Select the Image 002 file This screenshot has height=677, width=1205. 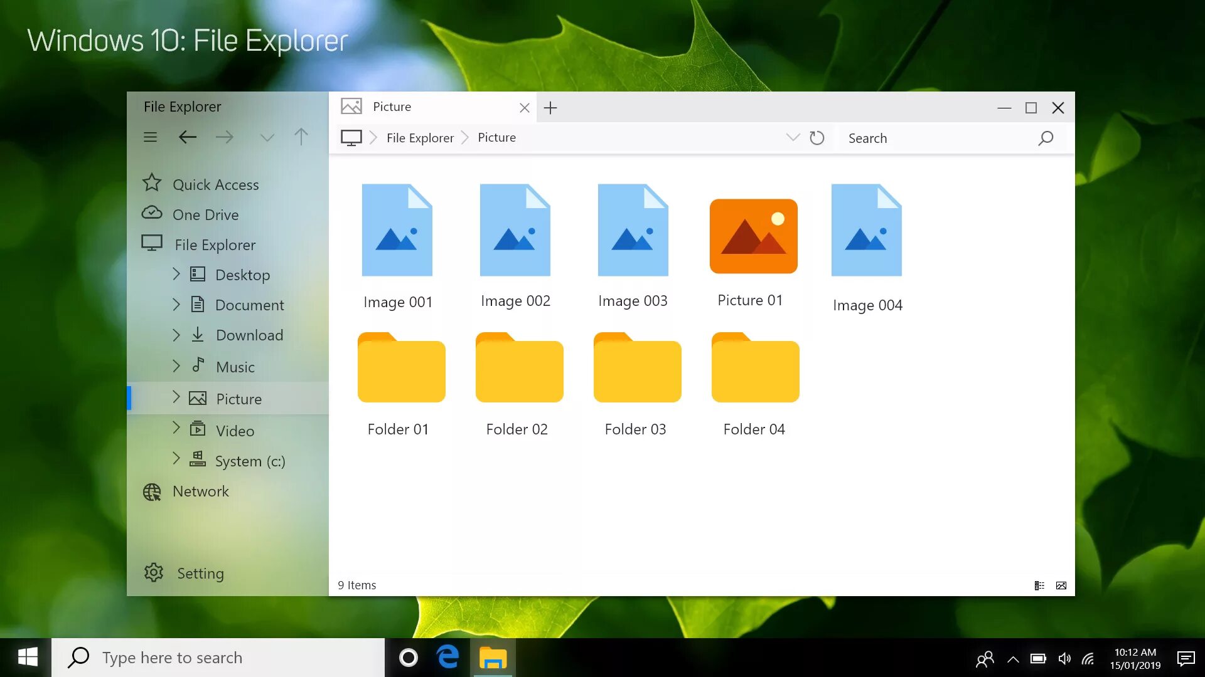(515, 246)
